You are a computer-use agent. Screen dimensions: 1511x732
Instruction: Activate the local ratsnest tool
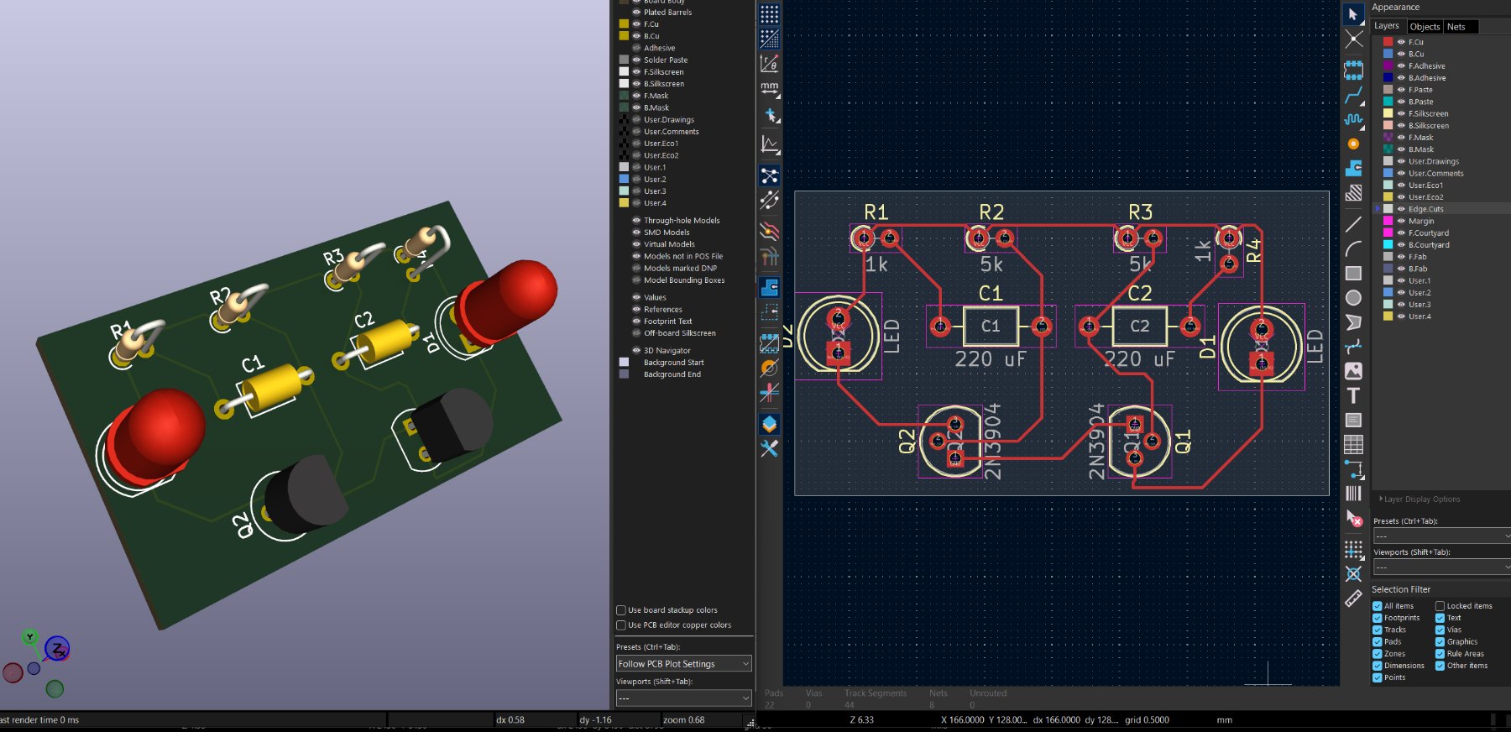(1353, 39)
